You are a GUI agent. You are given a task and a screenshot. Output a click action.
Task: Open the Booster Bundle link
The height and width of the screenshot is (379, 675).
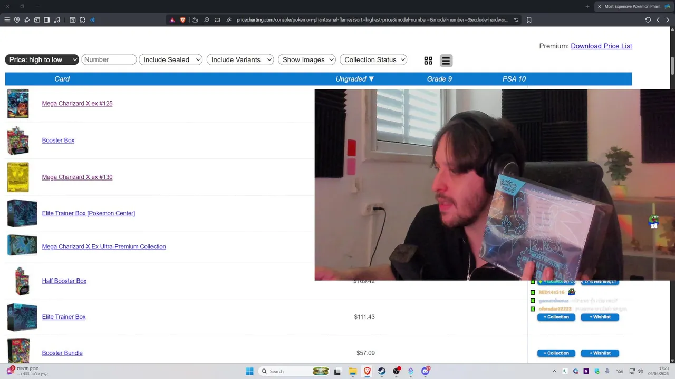(x=62, y=353)
